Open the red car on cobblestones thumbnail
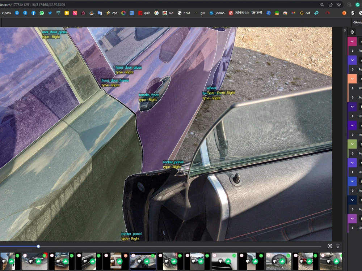Image resolution: width=362 pixels, height=271 pixels. (305, 261)
